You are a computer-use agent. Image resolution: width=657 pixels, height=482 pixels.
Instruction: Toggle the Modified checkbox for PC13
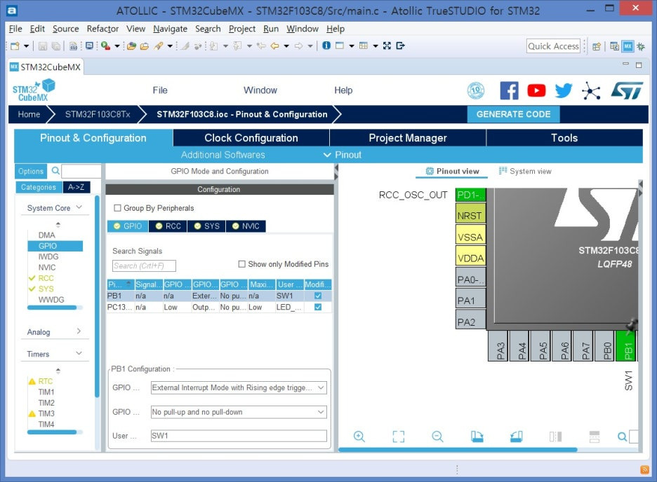[318, 307]
